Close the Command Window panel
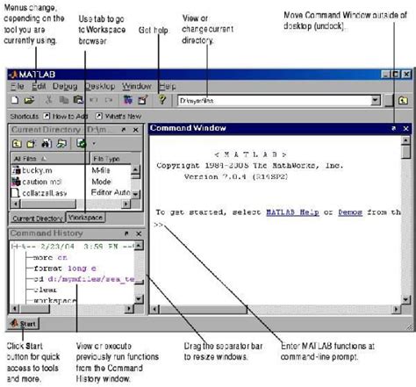 point(405,128)
